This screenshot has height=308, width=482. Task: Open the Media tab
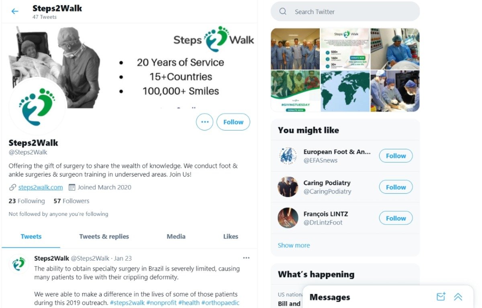[x=176, y=237]
